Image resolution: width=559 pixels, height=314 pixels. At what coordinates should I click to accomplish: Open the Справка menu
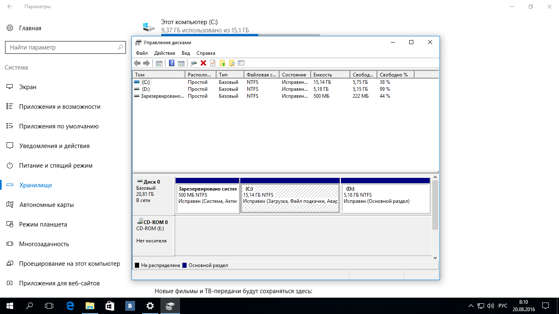pyautogui.click(x=205, y=53)
